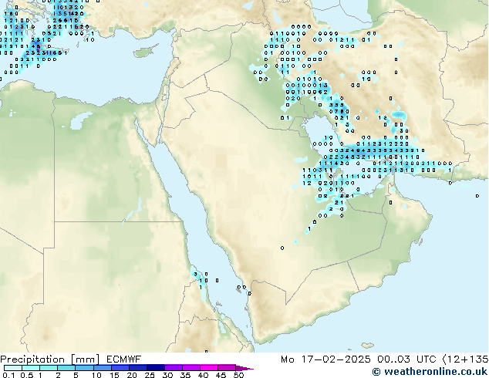Viewport: 489px width, 378px height.
Task: Click the purple arrow at legend end
Action: [244, 368]
